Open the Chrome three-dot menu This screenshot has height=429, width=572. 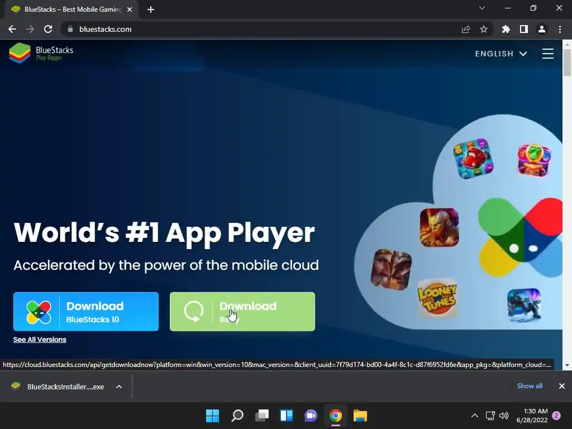(x=560, y=29)
